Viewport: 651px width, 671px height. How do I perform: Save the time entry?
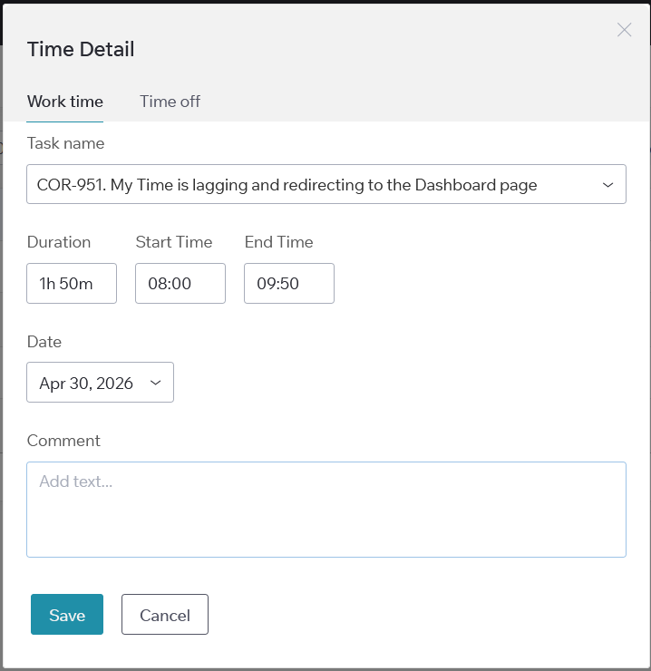click(67, 615)
